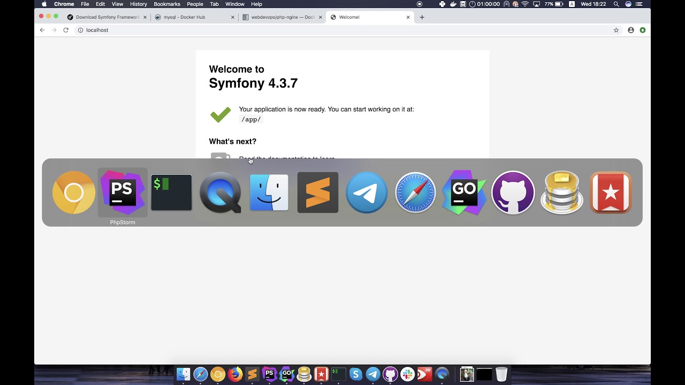Choose Wunderlist star icon in the app switcher

click(x=611, y=192)
